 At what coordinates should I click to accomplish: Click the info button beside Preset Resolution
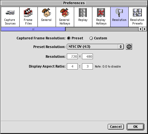tap(129, 47)
